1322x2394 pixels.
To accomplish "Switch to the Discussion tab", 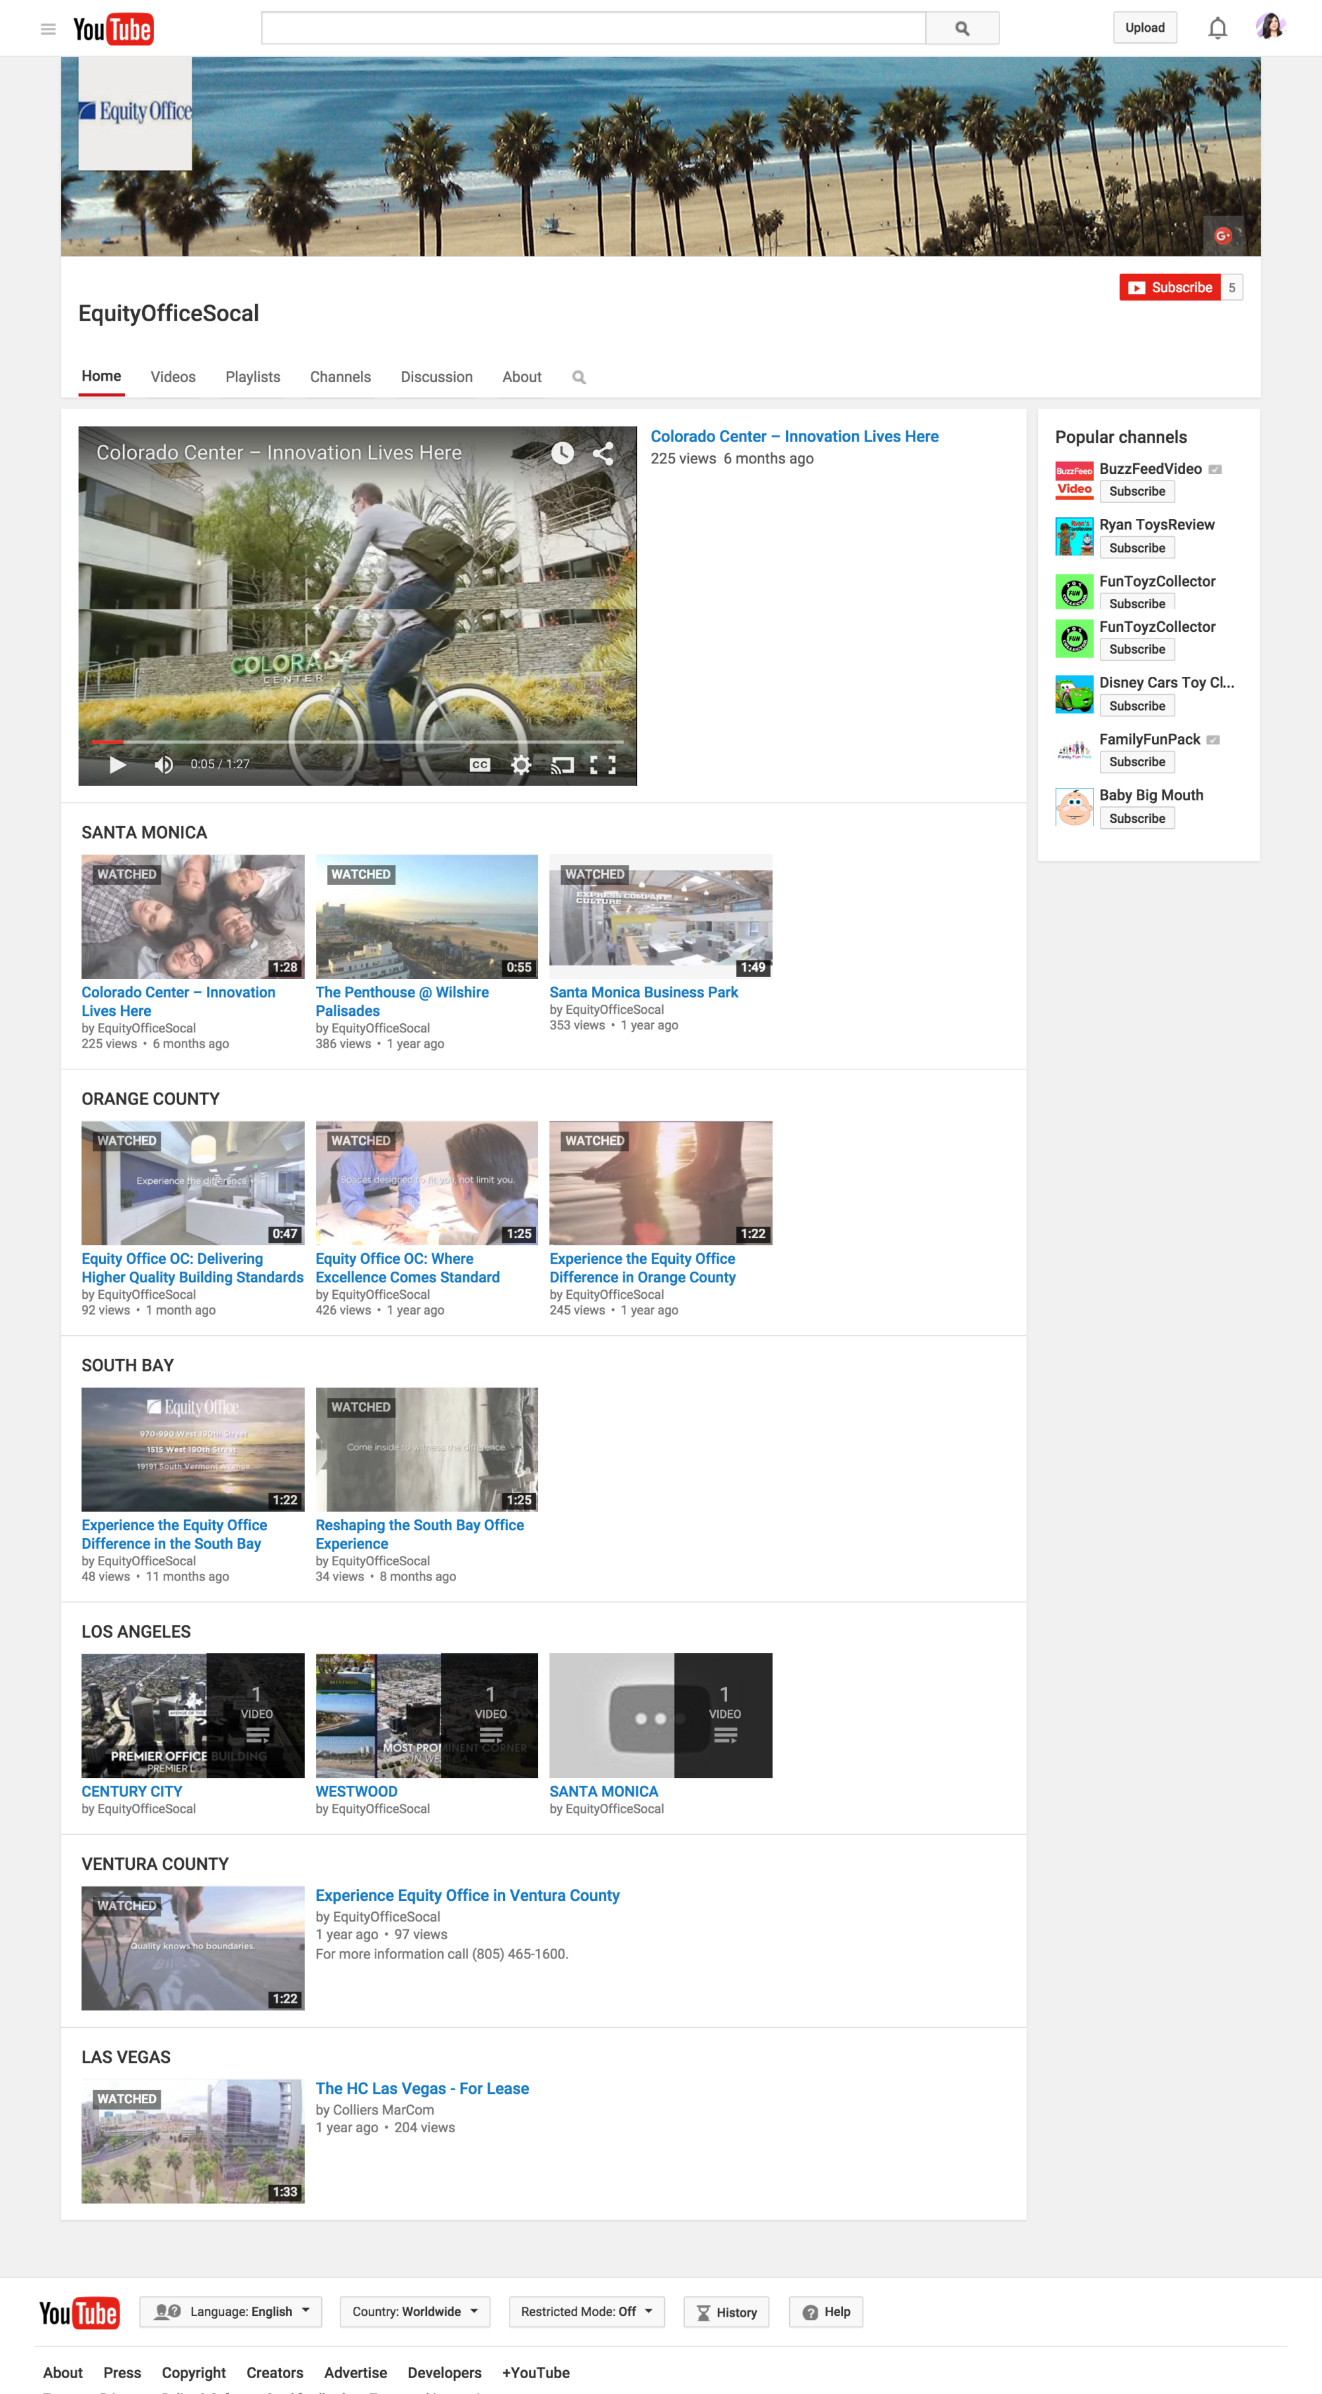I will click(436, 376).
